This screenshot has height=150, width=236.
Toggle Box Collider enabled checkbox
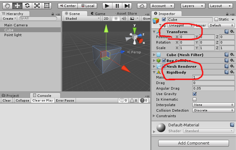(164, 60)
